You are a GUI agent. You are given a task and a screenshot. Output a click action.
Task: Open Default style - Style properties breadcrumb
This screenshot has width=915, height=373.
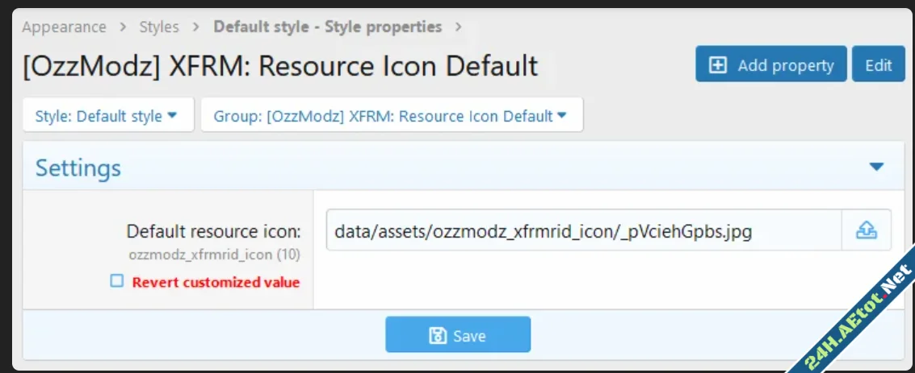coord(327,27)
